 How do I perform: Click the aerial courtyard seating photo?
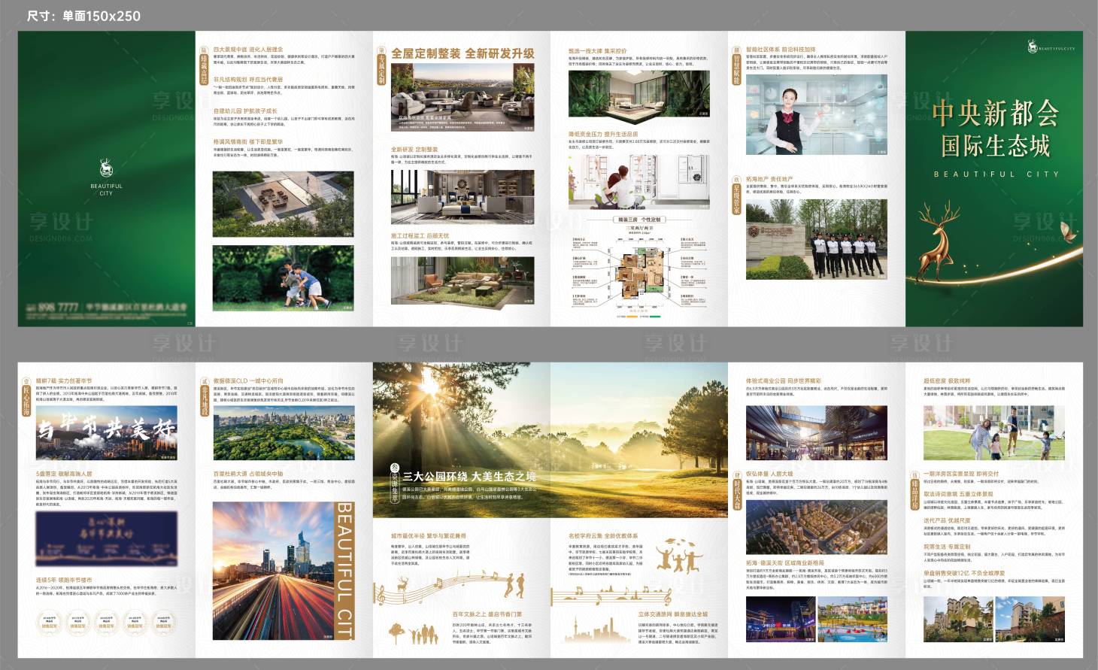(x=283, y=202)
